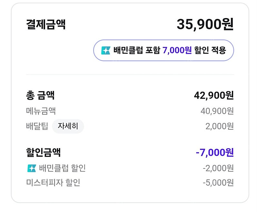Click the 미스터피자 할인 label
The image size is (258, 212).
coord(53,183)
